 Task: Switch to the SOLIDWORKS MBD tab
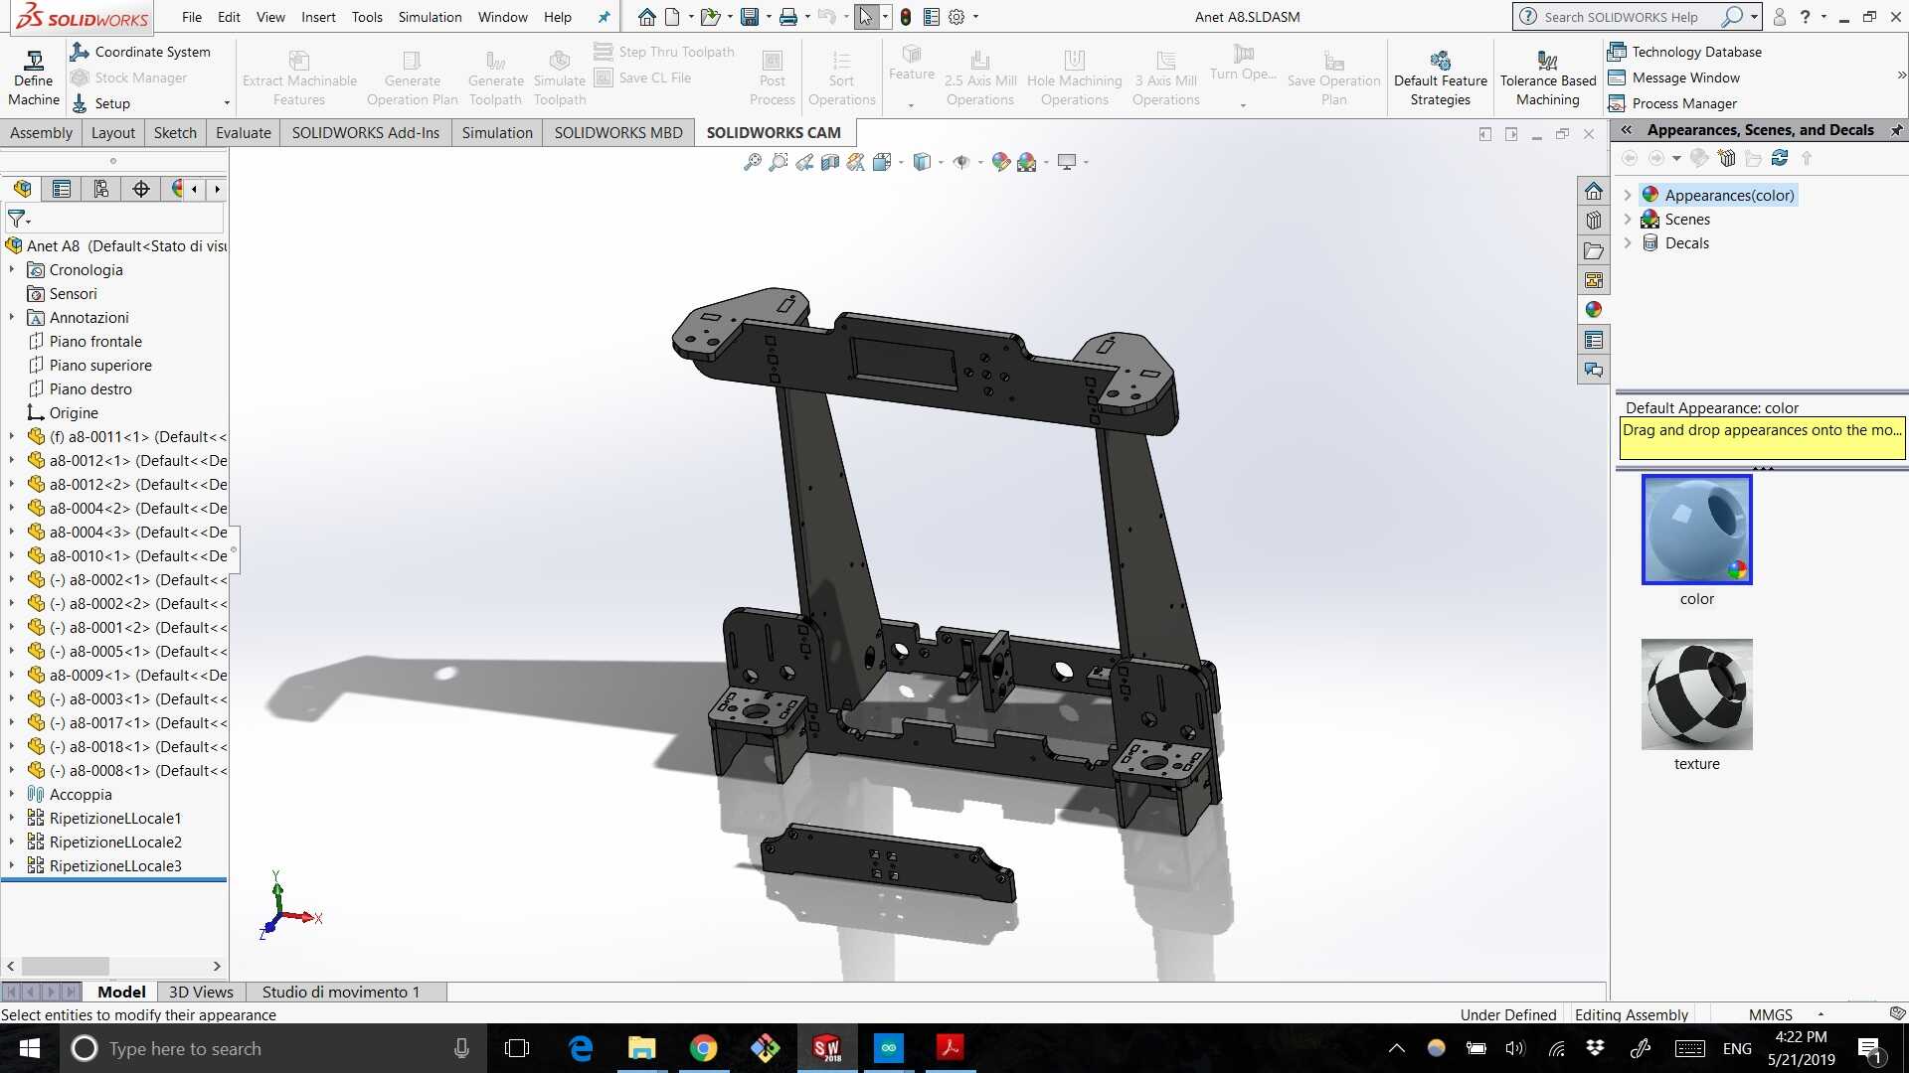click(x=617, y=132)
